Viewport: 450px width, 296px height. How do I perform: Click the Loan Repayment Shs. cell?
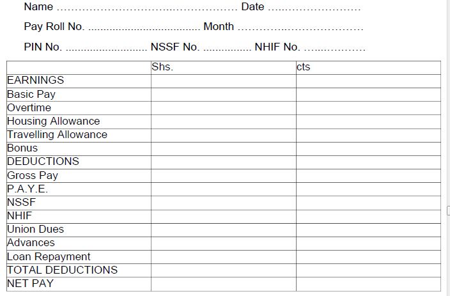[223, 257]
